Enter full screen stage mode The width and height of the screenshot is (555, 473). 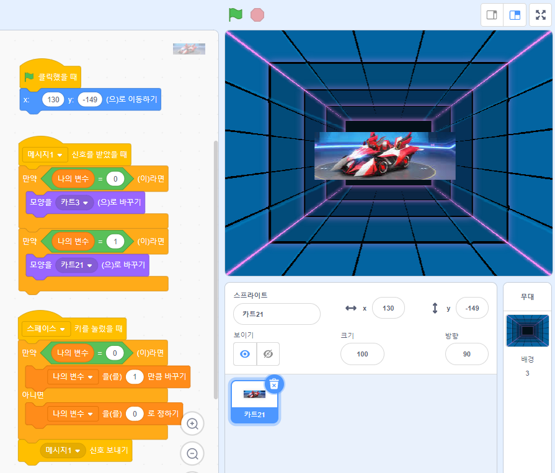point(541,15)
